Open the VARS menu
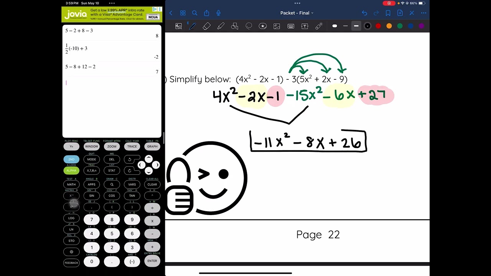 click(132, 184)
